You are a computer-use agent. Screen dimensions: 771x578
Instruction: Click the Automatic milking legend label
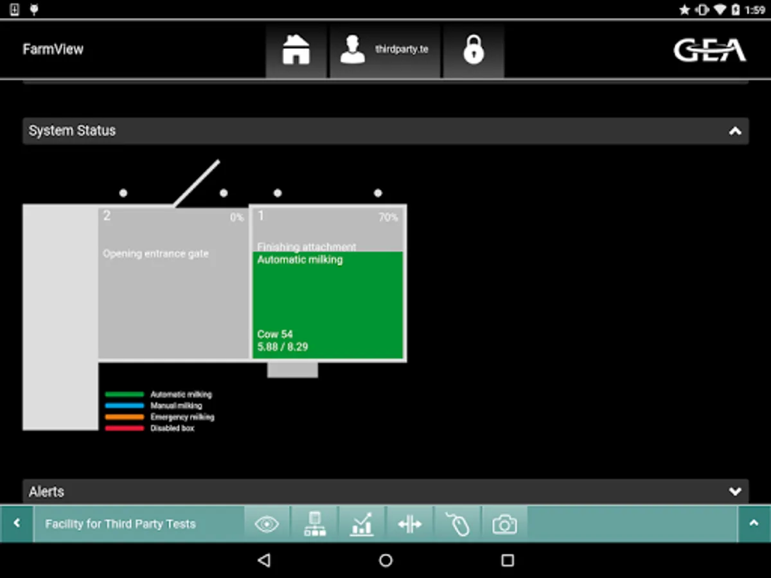181,394
